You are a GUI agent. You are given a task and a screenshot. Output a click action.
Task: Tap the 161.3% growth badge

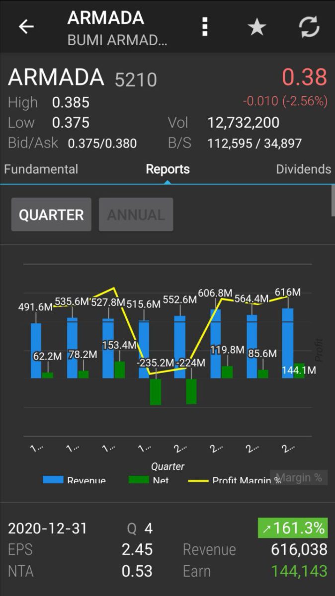293,527
